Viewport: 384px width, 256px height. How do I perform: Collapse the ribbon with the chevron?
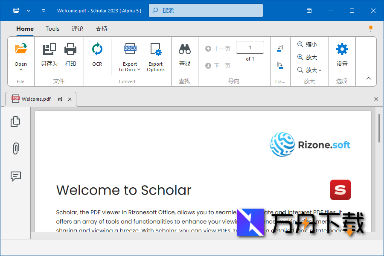click(368, 79)
